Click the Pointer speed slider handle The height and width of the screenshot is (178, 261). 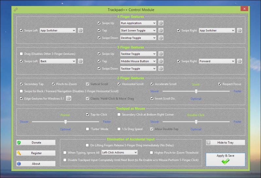coord(66,122)
